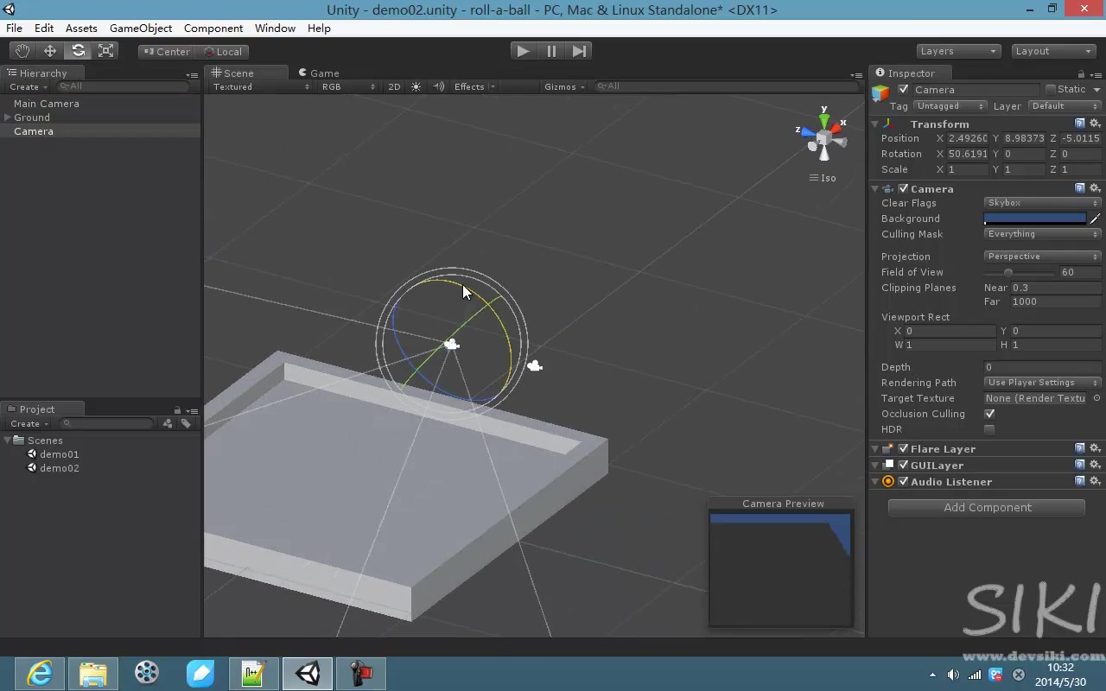
Task: Switch Scene view to 2D mode
Action: 394,86
